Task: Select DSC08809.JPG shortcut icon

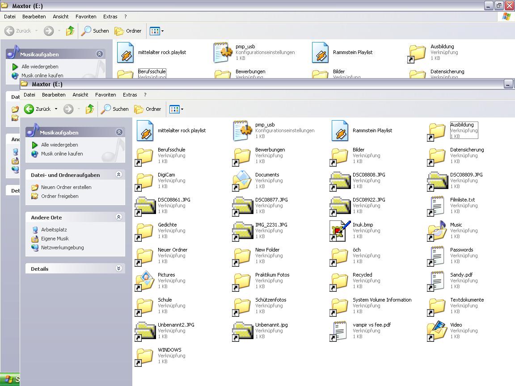Action: 438,181
